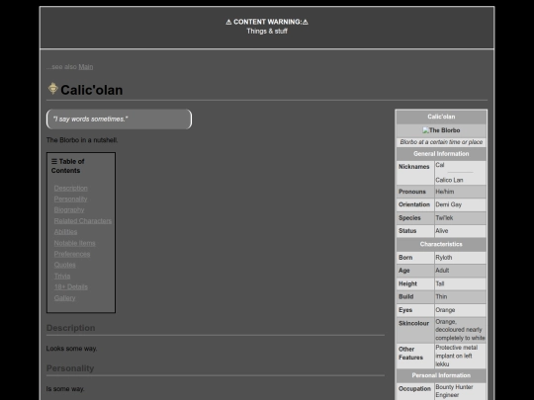534x400 pixels.
Task: Jump to Description in table of contents
Action: pyautogui.click(x=71, y=188)
